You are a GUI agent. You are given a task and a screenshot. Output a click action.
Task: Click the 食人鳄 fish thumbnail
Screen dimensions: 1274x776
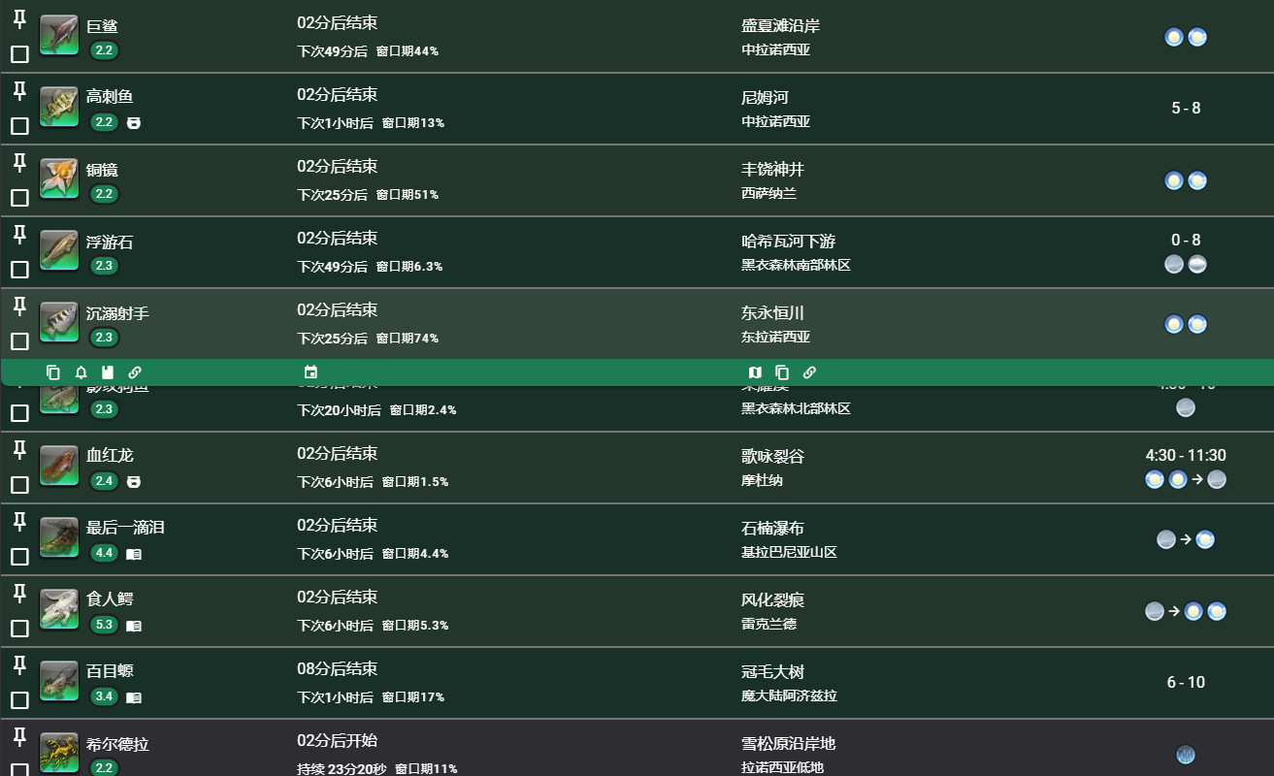(x=59, y=610)
